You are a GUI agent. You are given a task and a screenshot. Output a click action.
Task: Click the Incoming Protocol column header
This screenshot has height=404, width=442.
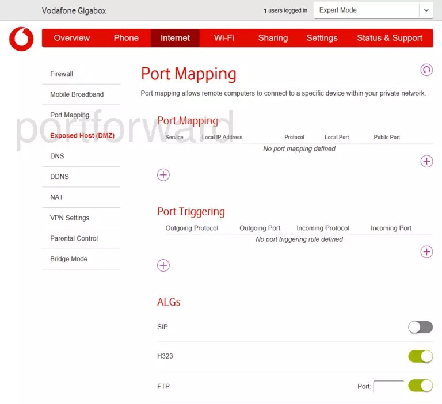323,228
